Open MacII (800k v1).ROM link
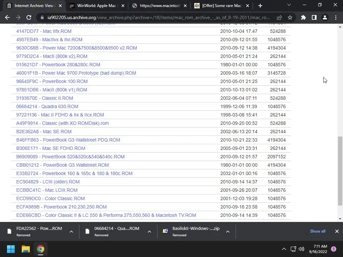The image size is (343, 257). [52, 90]
